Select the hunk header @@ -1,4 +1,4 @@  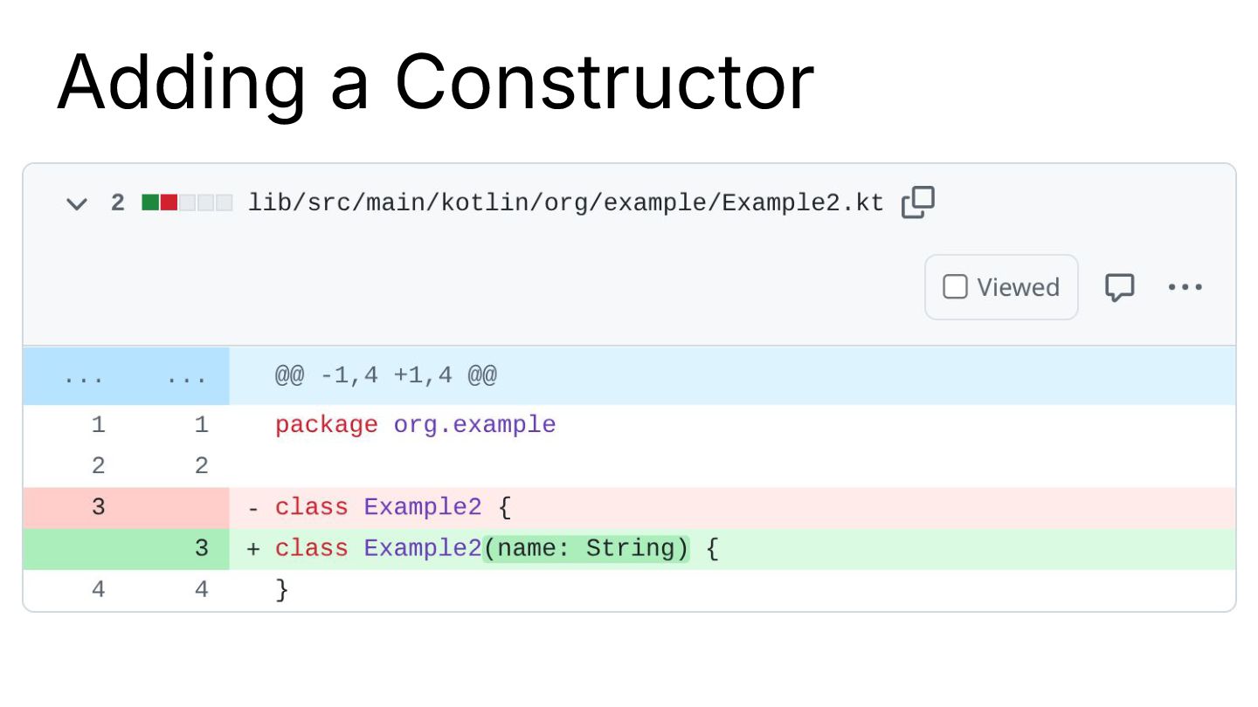(x=385, y=376)
